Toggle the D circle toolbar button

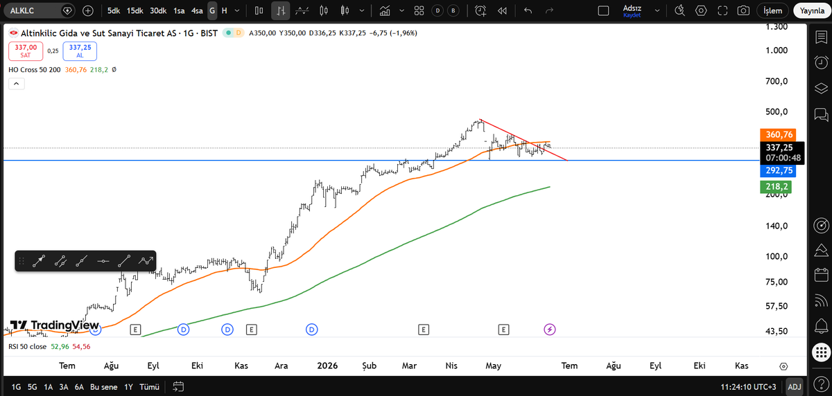(x=437, y=10)
